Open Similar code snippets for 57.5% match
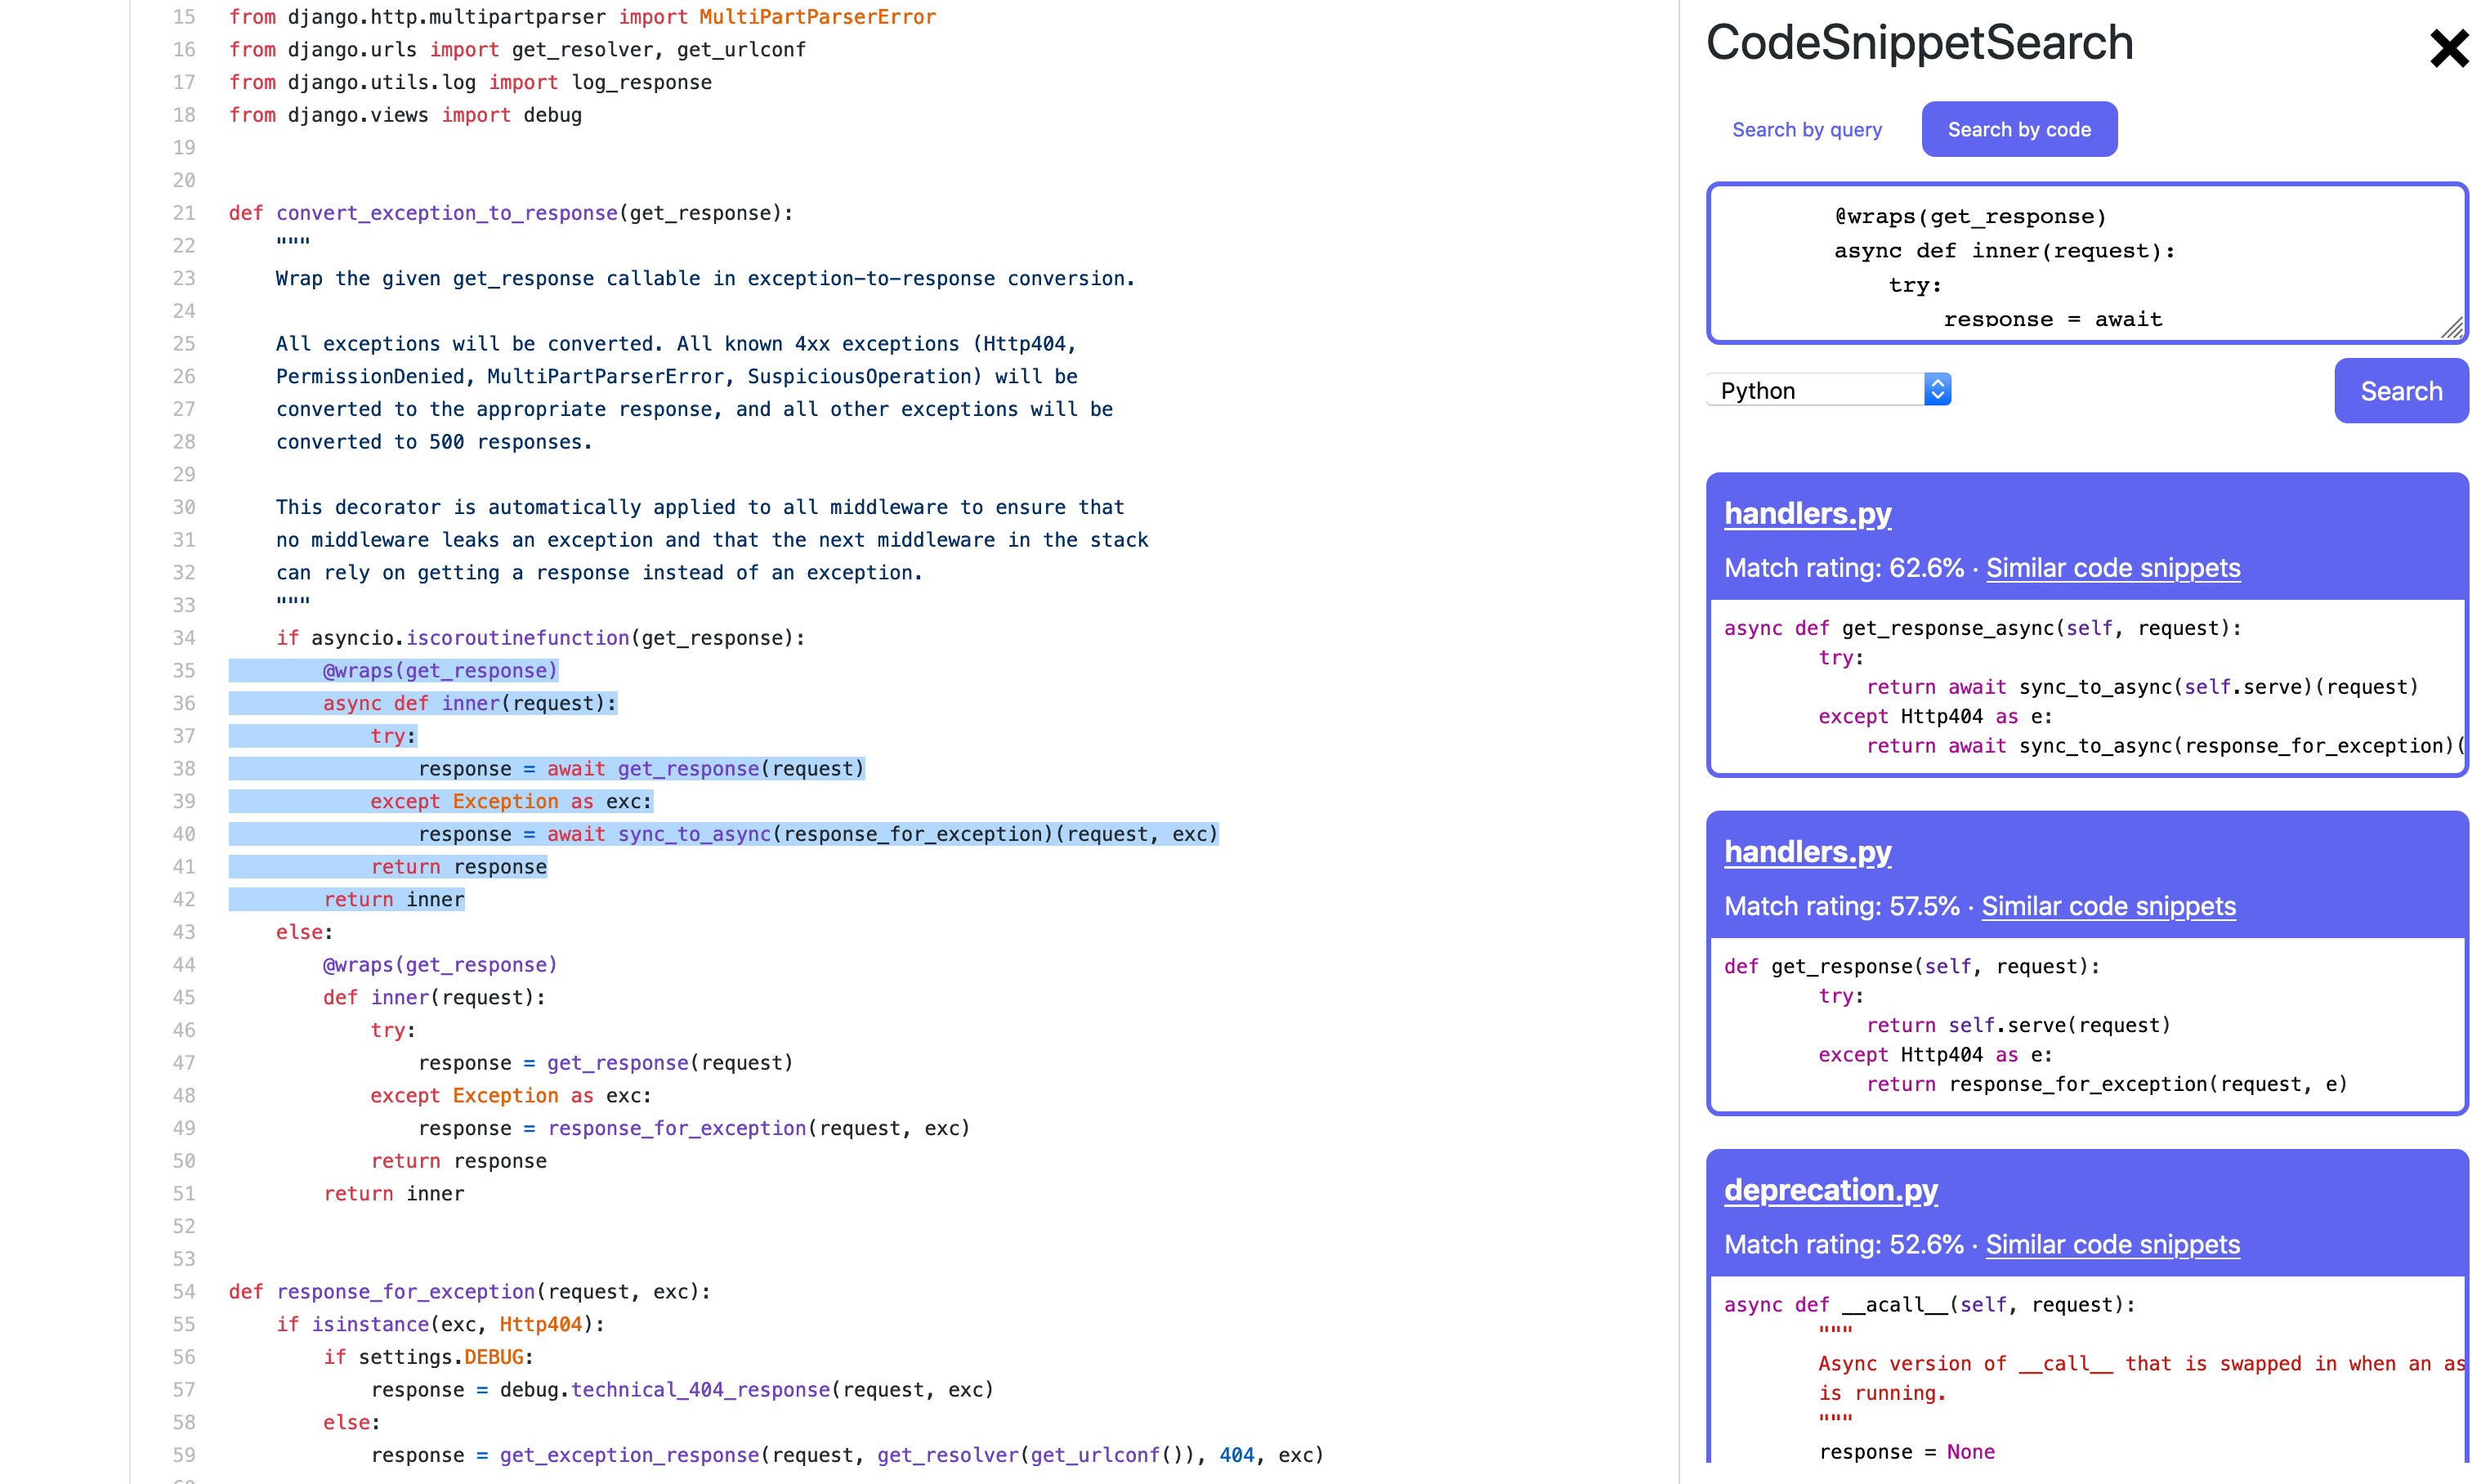The height and width of the screenshot is (1484, 2481). [x=2108, y=906]
